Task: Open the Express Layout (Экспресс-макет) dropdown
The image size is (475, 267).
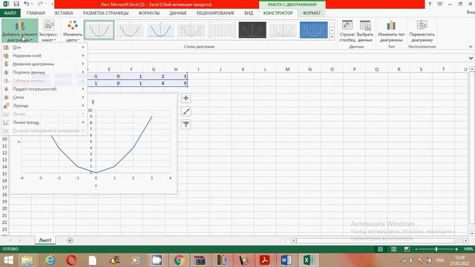Action: (48, 30)
